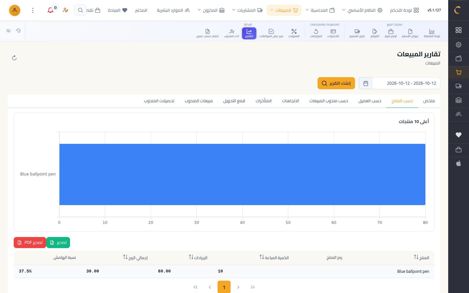This screenshot has width=469, height=293.
Task: Expand the المبيعات sales dropdown menu
Action: pyautogui.click(x=284, y=10)
